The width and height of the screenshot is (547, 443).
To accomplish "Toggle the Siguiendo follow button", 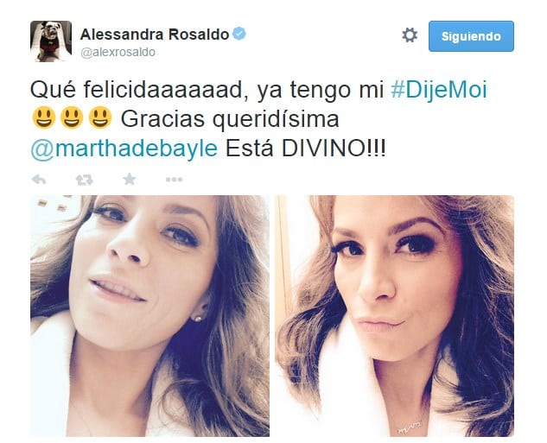I will (471, 36).
